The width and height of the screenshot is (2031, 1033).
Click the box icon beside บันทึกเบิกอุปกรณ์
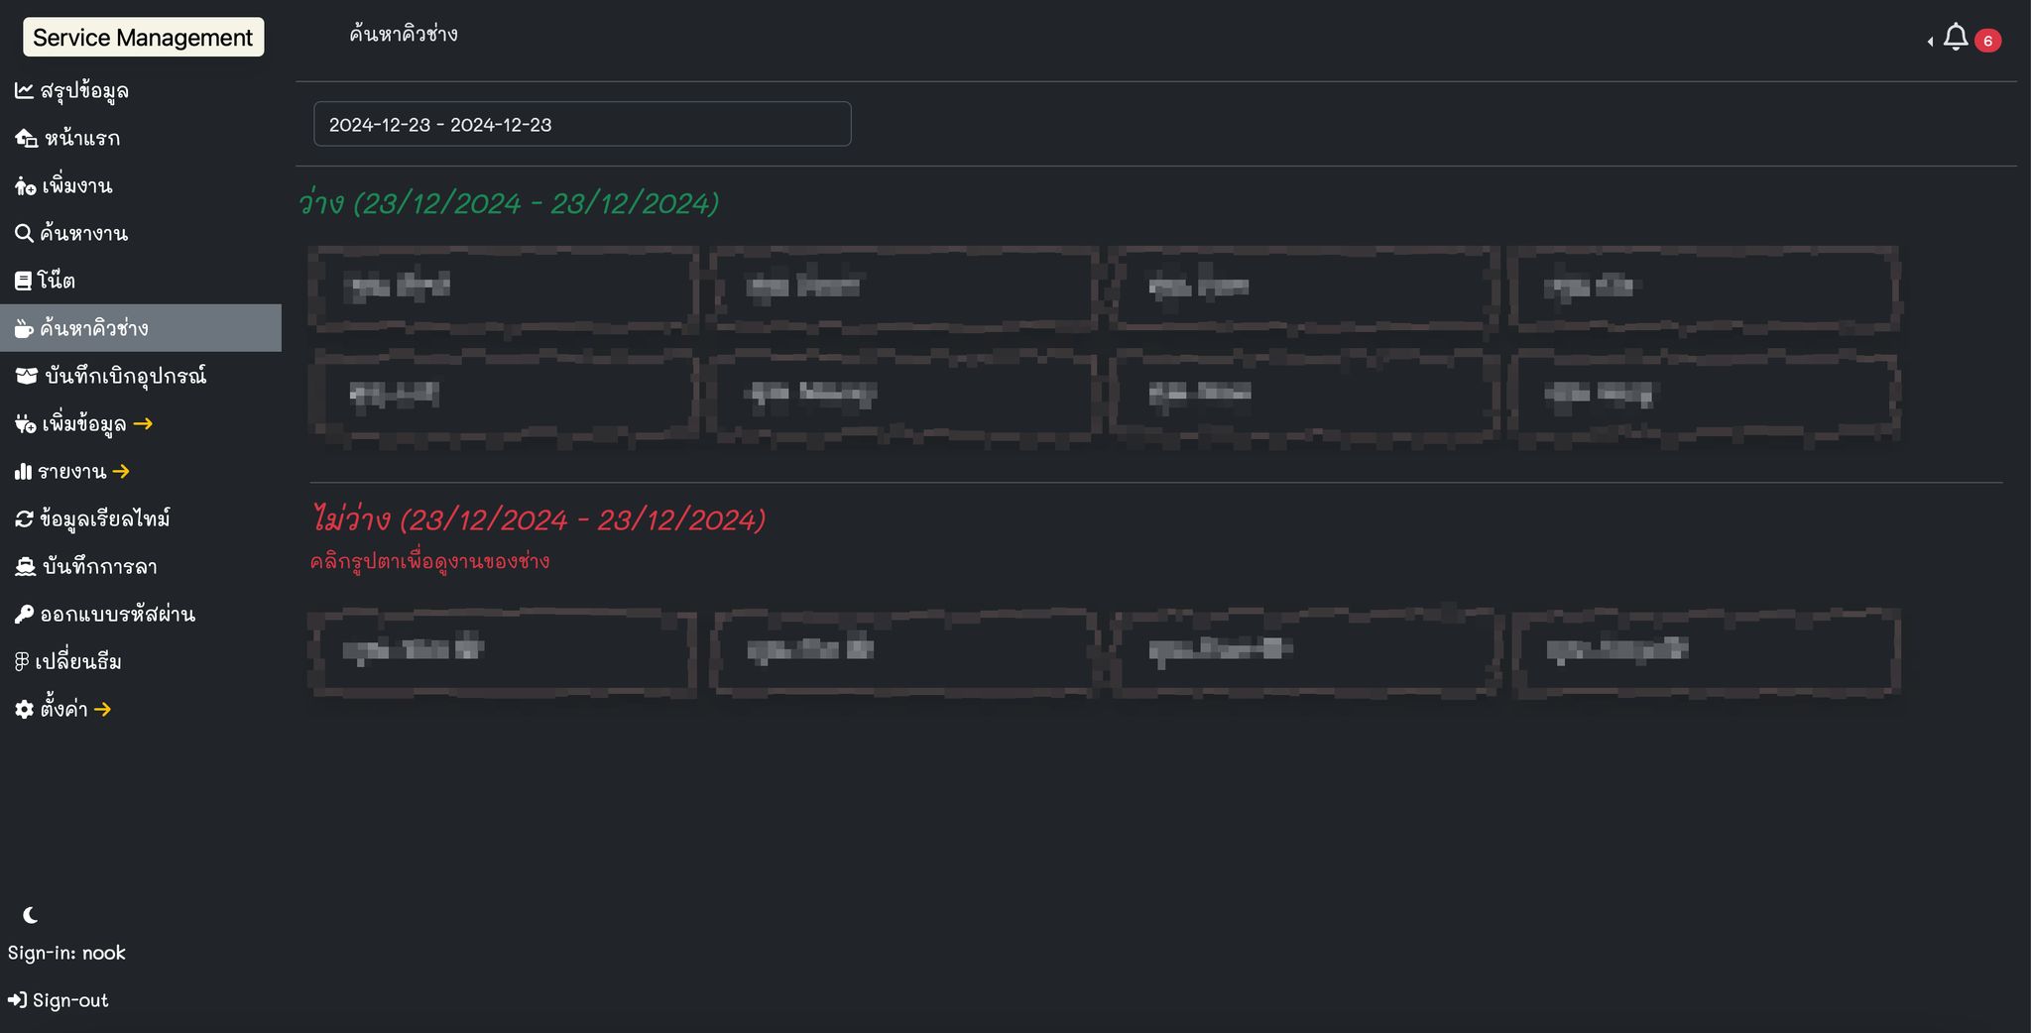tap(26, 376)
